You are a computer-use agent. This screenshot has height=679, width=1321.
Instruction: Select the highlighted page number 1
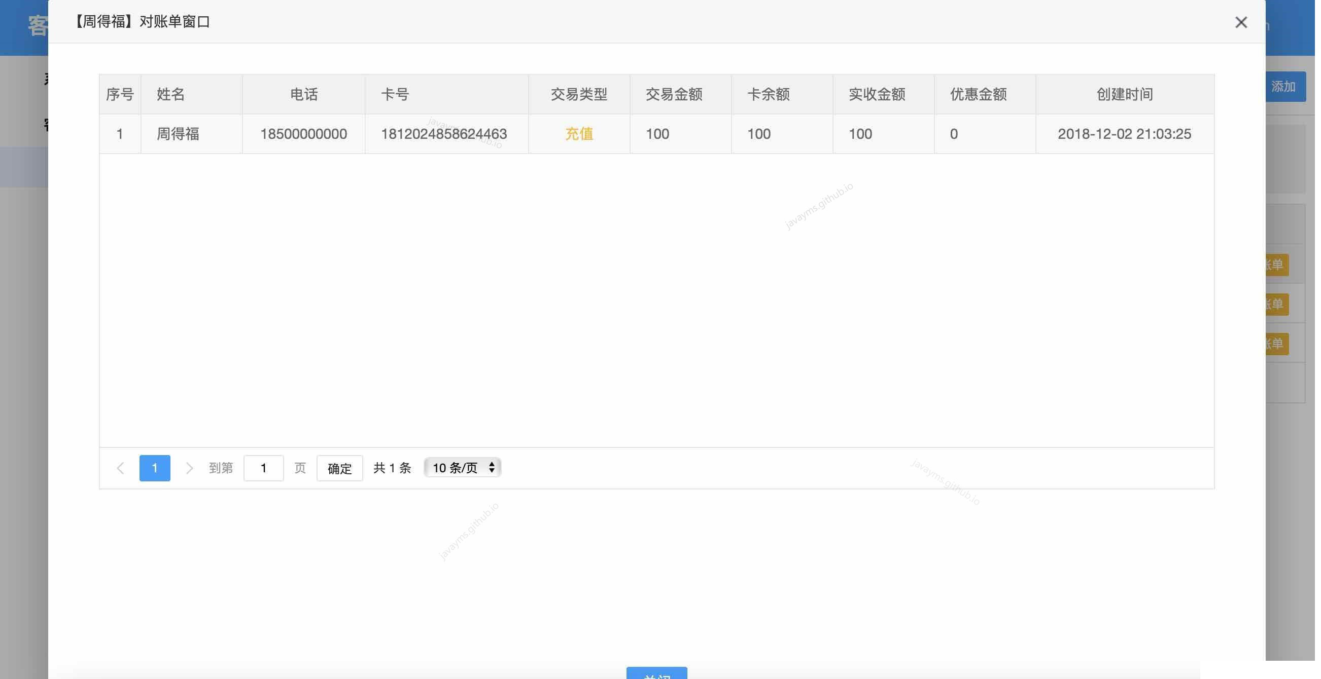coord(154,468)
